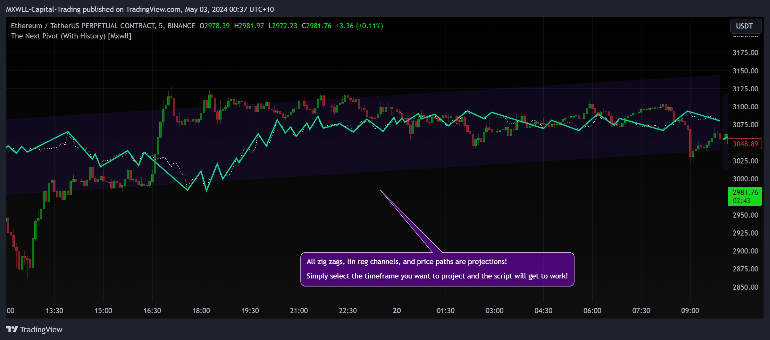Click the Ethereum / TetherUS PERPETUAL CONTRACT title
Image resolution: width=770 pixels, height=340 pixels.
(x=103, y=26)
